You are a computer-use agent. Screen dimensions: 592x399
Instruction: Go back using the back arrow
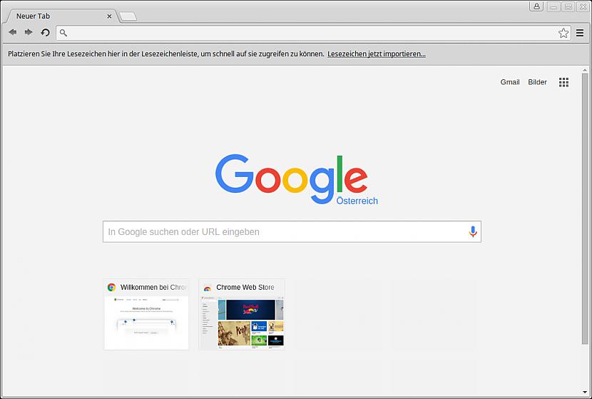pyautogui.click(x=12, y=33)
